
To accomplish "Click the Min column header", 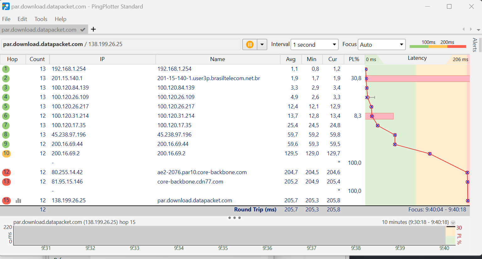I will point(312,59).
